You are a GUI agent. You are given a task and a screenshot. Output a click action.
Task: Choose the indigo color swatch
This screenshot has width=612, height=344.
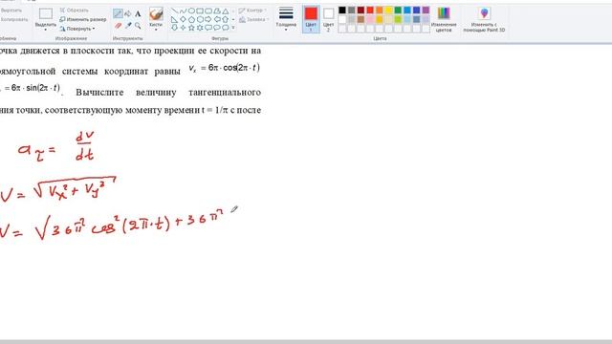[x=417, y=11]
